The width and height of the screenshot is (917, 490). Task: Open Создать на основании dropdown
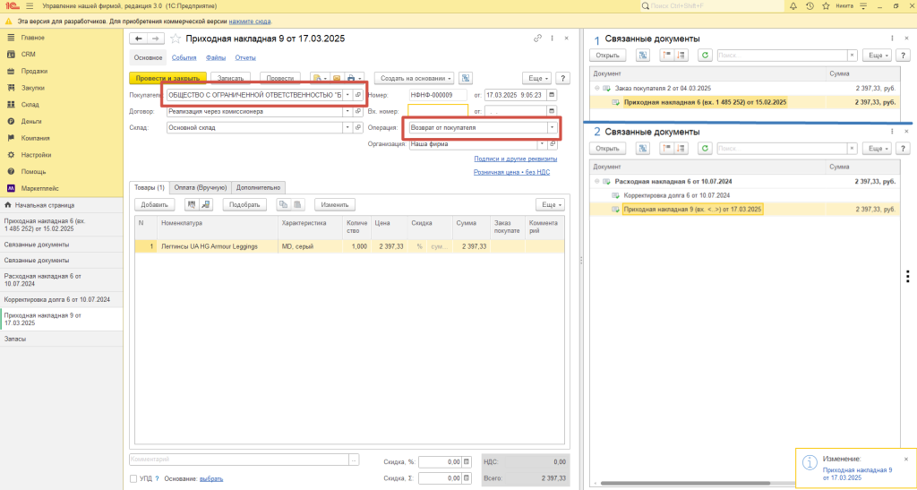click(415, 78)
